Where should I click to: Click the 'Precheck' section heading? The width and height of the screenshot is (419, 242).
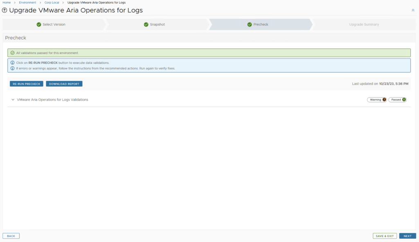16,38
